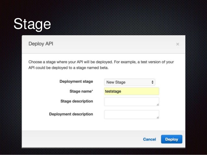207x155 pixels.
Task: Click the New Stage text in selector
Action: [116, 82]
